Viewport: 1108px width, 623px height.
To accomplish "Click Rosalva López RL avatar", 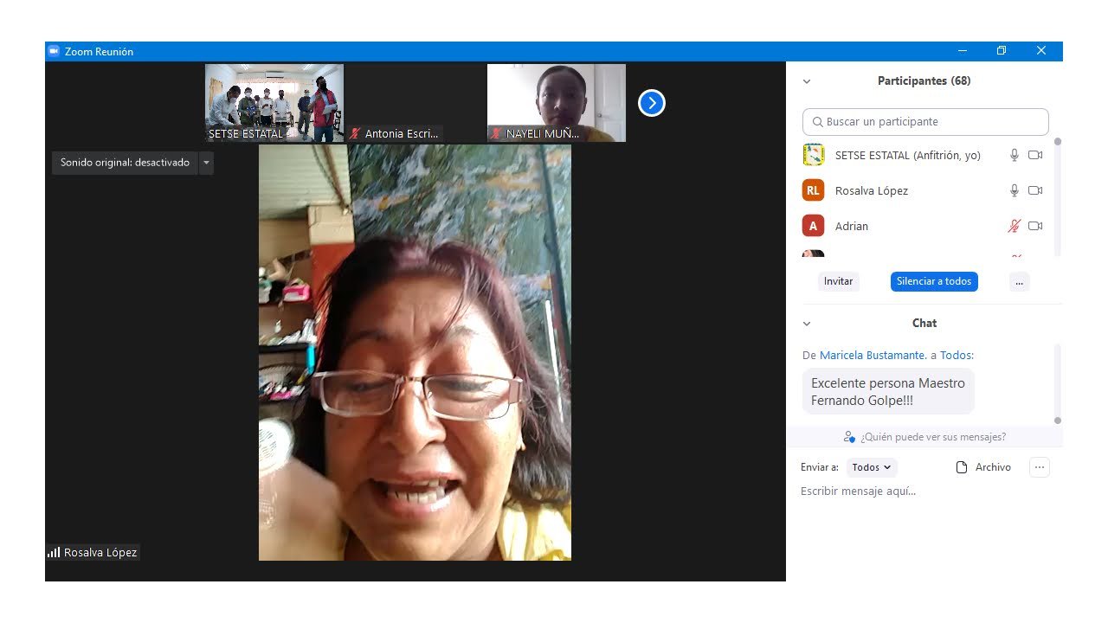I will [813, 190].
